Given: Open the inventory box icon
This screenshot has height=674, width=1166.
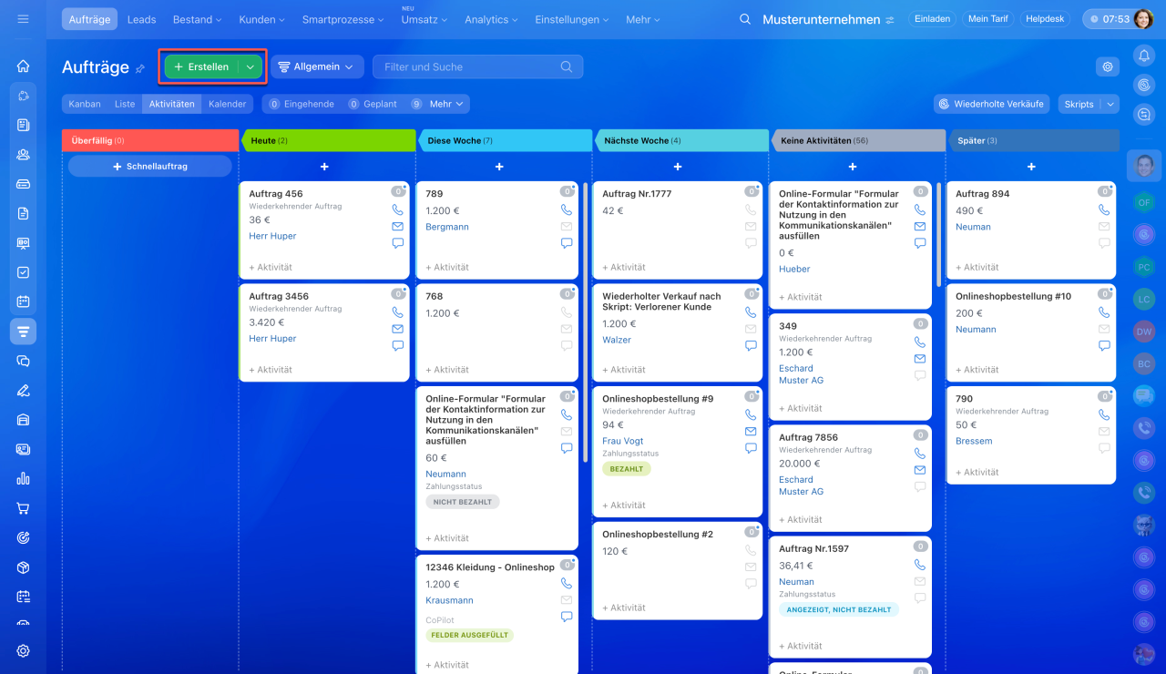Looking at the screenshot, I should click(x=23, y=567).
